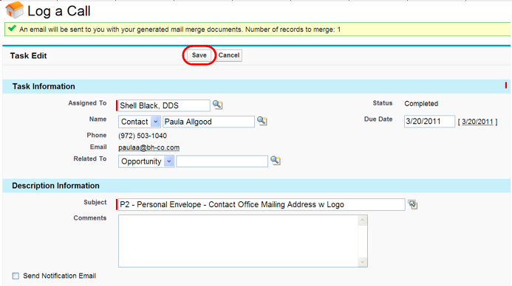
Task: Open the Name contact lookup icon
Action: [x=262, y=121]
